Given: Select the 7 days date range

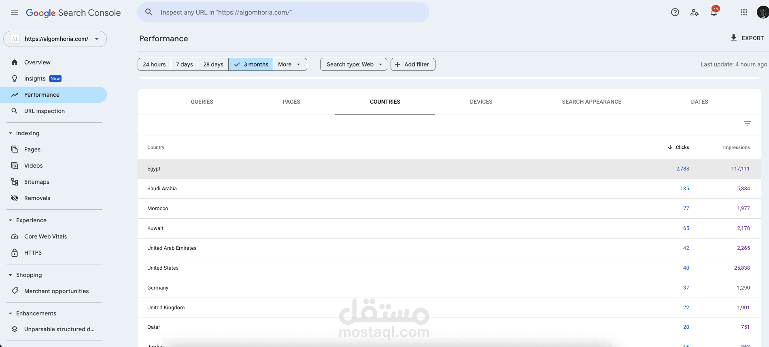Looking at the screenshot, I should (x=185, y=64).
